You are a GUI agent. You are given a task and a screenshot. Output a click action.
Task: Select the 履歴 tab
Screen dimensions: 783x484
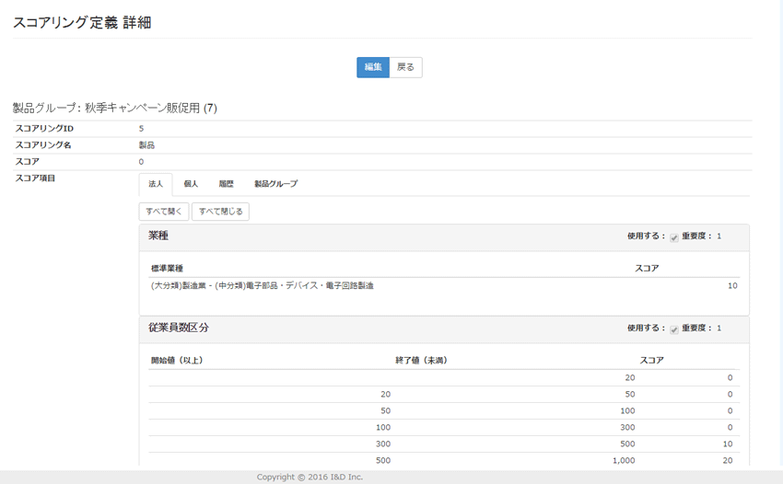pos(226,184)
